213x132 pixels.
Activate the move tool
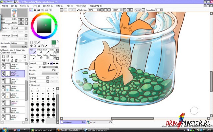pyautogui.click(x=31, y=46)
